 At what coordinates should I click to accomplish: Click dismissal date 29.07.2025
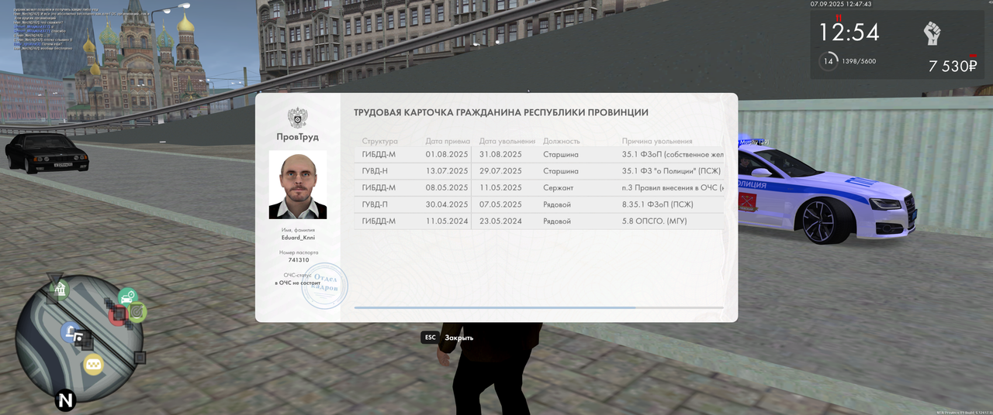pyautogui.click(x=500, y=171)
